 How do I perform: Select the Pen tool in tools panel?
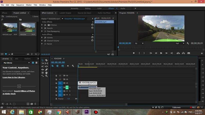[x=46, y=70]
